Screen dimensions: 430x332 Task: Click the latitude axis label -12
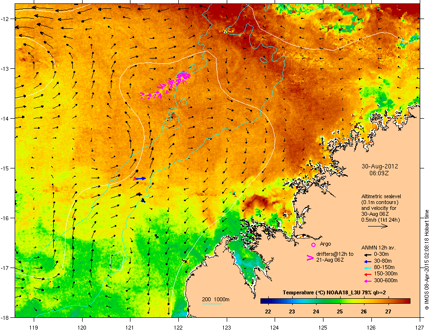click(5, 19)
